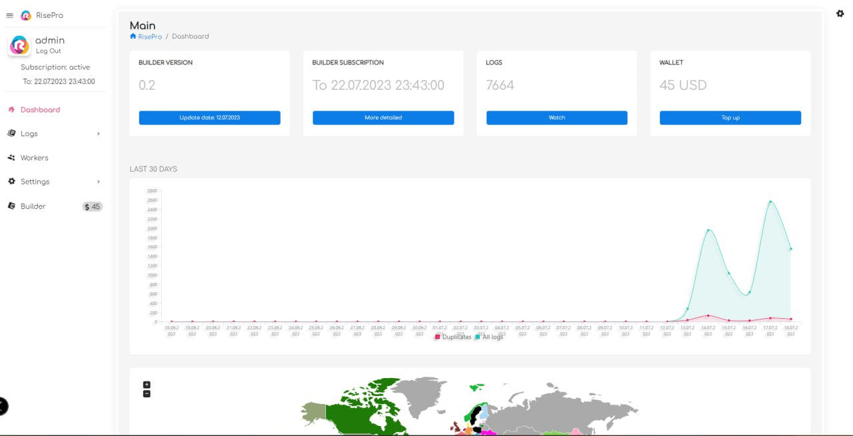
Task: Click the Builder icon in sidebar
Action: [x=11, y=206]
